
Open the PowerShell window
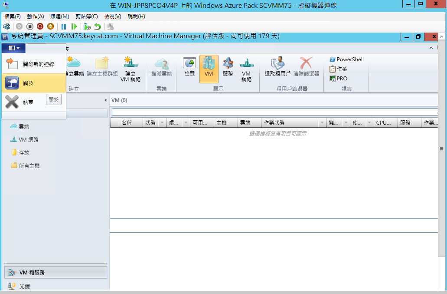(346, 59)
